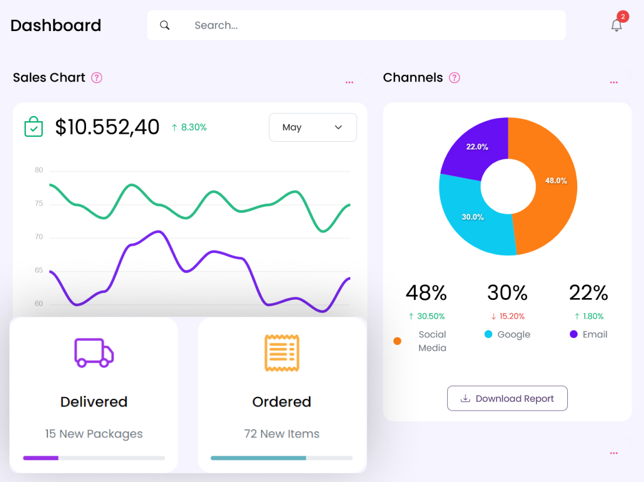Click the download icon in Download Report
644x482 pixels.
(465, 398)
